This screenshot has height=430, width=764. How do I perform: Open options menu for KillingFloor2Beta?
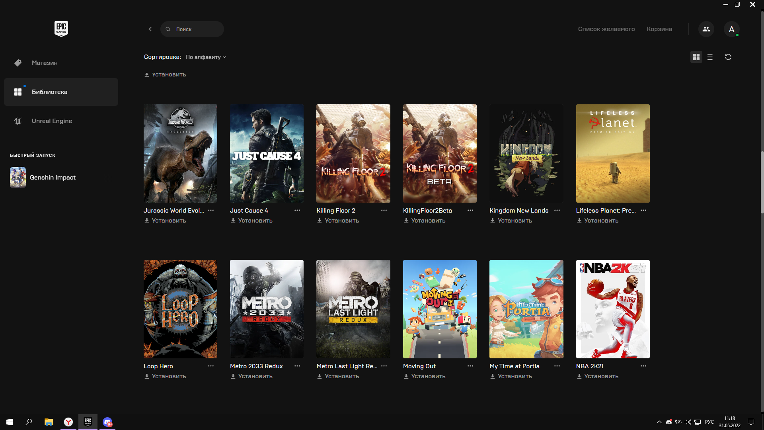tap(470, 210)
